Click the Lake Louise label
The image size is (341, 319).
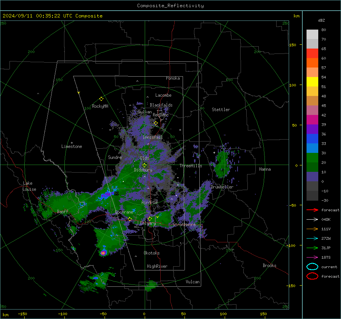(x=29, y=186)
